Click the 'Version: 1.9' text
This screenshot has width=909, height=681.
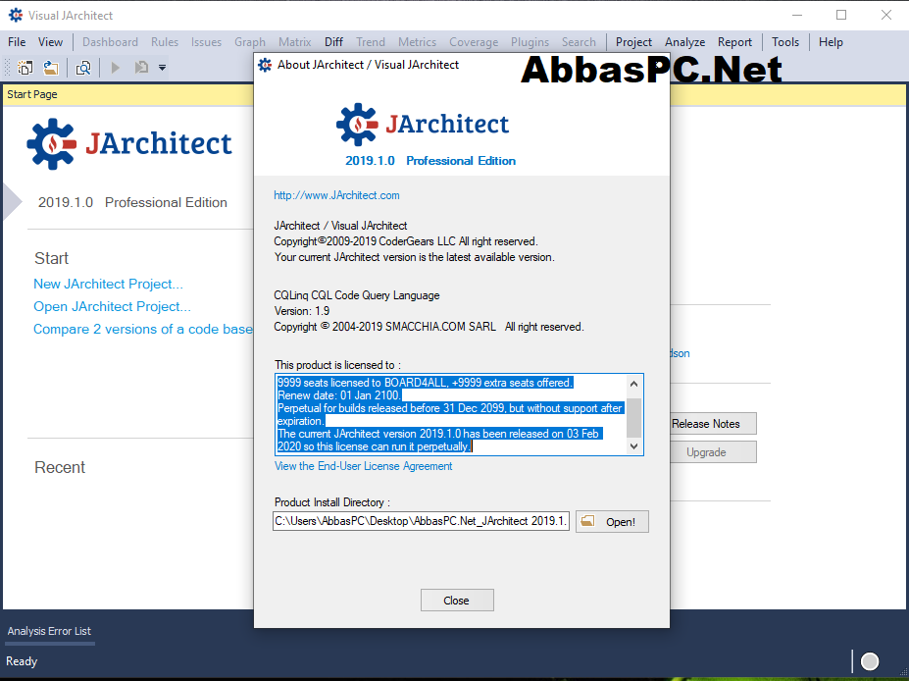pos(302,311)
